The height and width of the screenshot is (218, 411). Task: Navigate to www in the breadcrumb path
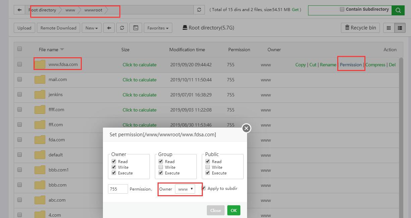[70, 10]
